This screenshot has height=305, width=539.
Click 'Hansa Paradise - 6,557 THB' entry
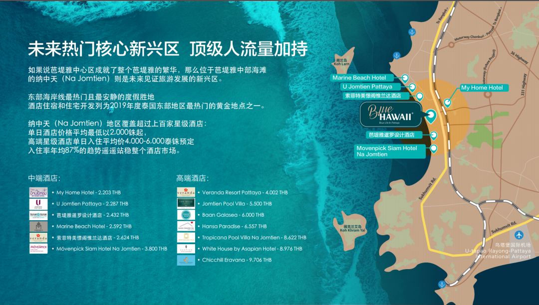(x=235, y=226)
